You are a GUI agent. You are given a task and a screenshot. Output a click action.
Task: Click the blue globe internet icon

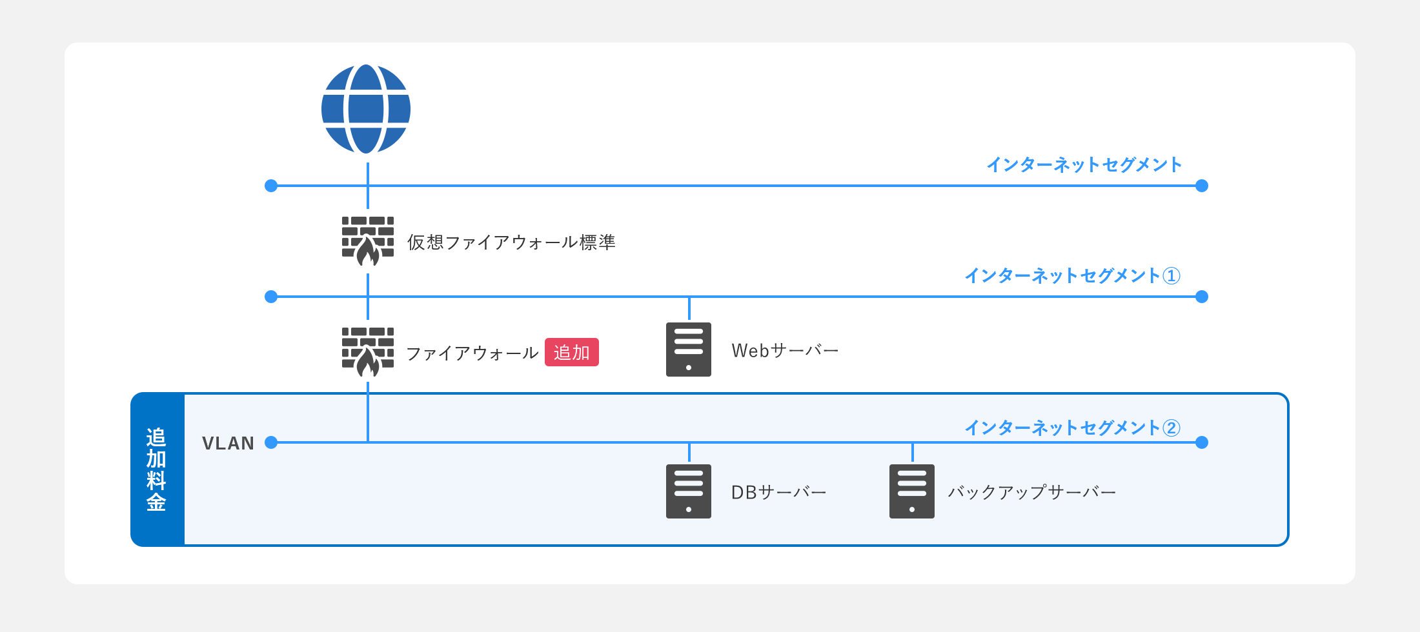click(x=366, y=109)
